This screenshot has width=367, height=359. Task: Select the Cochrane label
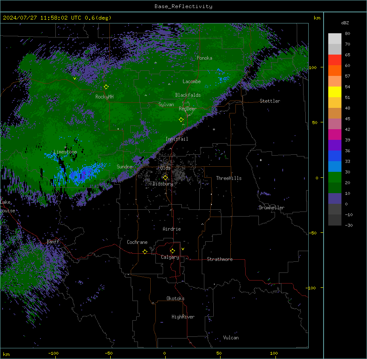tap(137, 242)
